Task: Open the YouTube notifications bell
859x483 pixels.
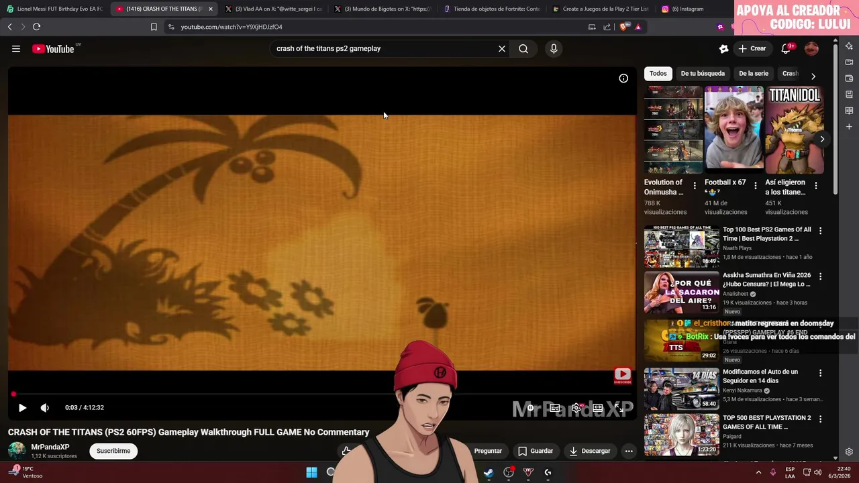Action: point(786,48)
